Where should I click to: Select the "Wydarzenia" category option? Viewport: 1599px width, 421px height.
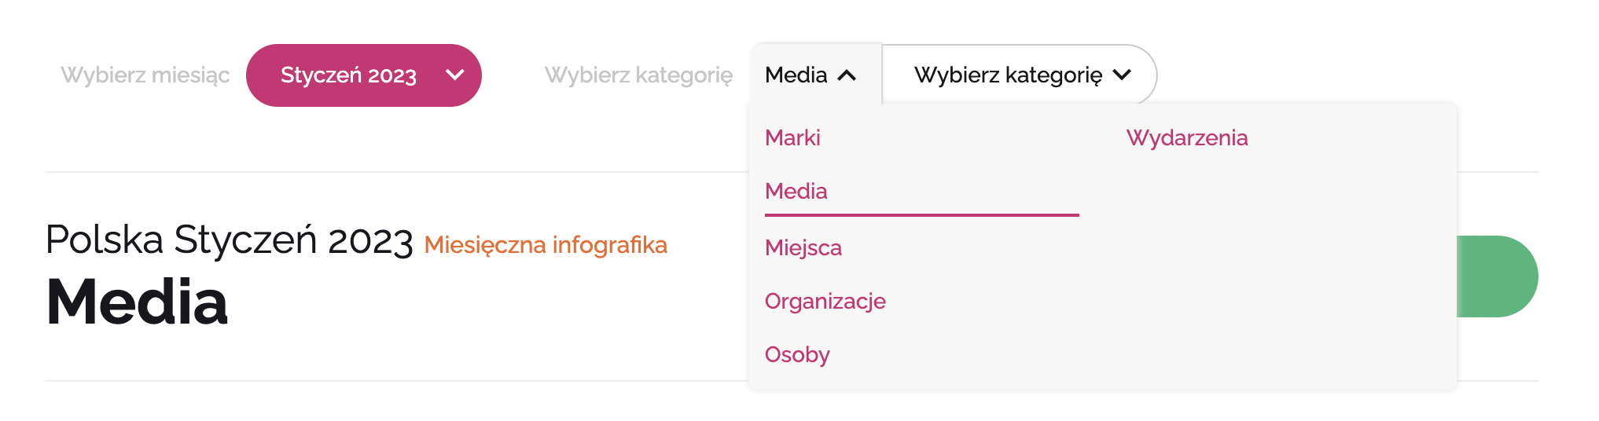1187,138
